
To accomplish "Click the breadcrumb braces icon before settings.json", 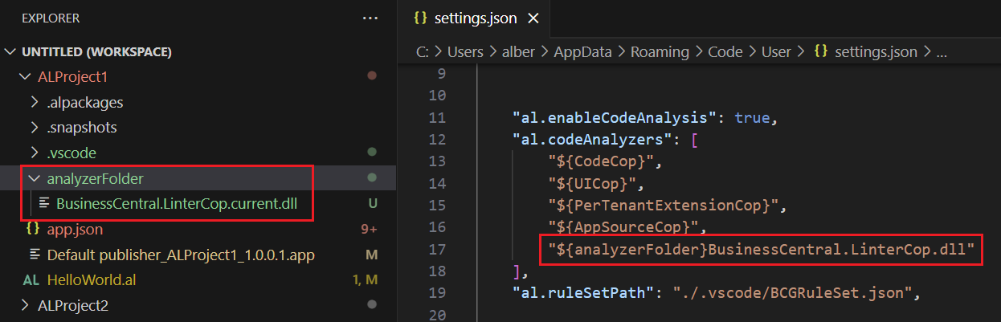I will pos(820,52).
